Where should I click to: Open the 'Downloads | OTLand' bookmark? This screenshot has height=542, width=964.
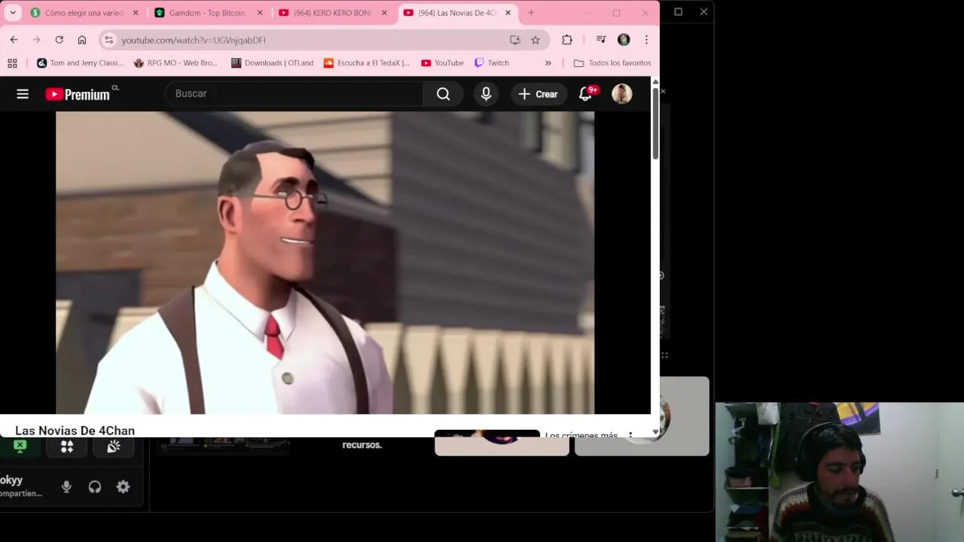[x=272, y=63]
